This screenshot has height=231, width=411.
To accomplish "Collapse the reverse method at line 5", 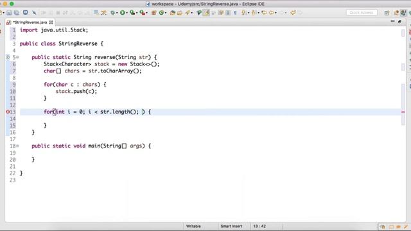I will click(17, 57).
